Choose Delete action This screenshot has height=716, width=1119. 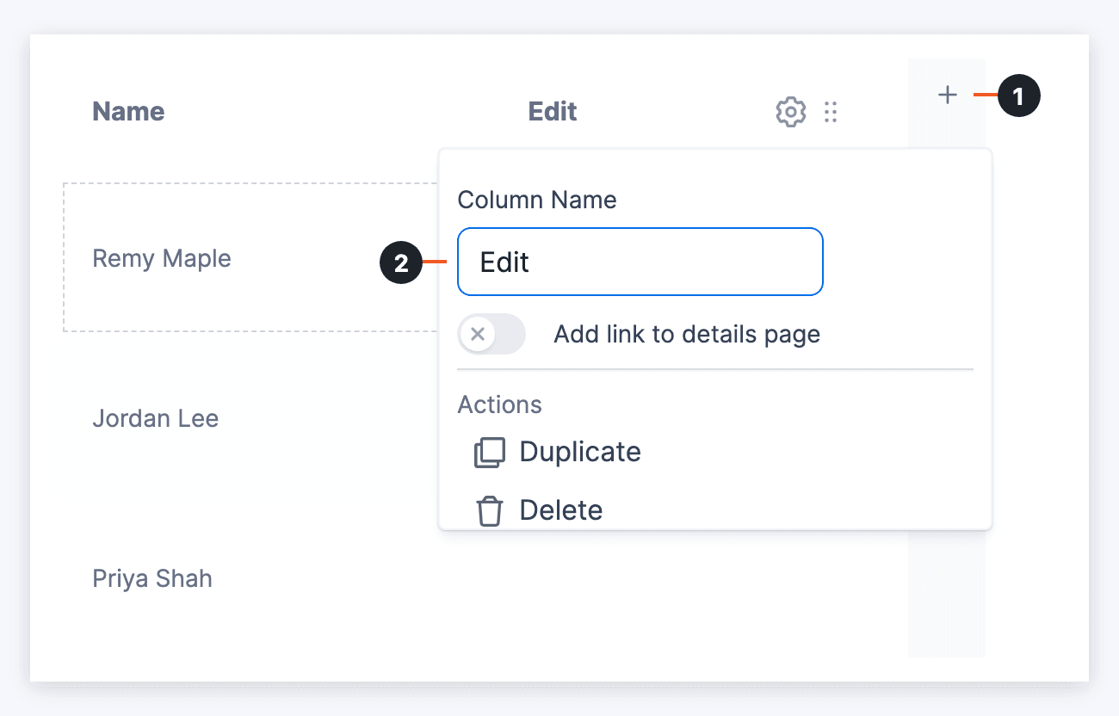click(539, 510)
